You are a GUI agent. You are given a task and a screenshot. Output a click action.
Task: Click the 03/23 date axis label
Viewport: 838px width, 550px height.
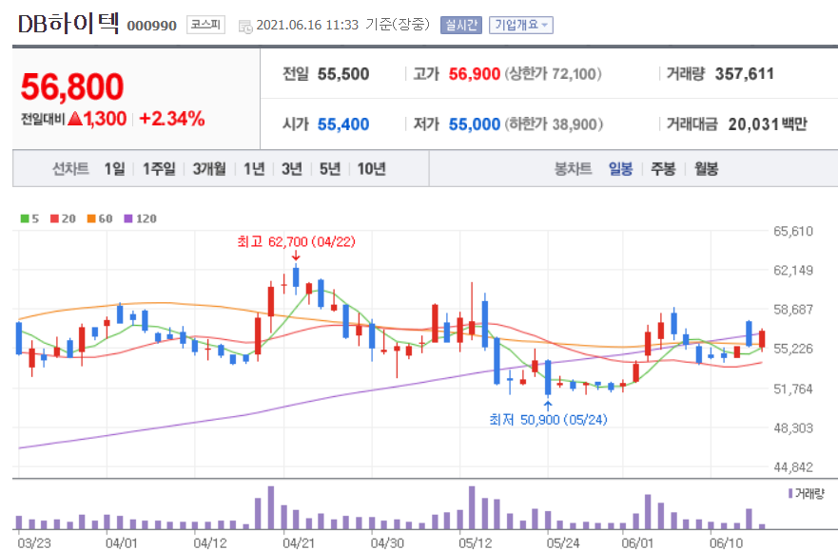tap(34, 543)
